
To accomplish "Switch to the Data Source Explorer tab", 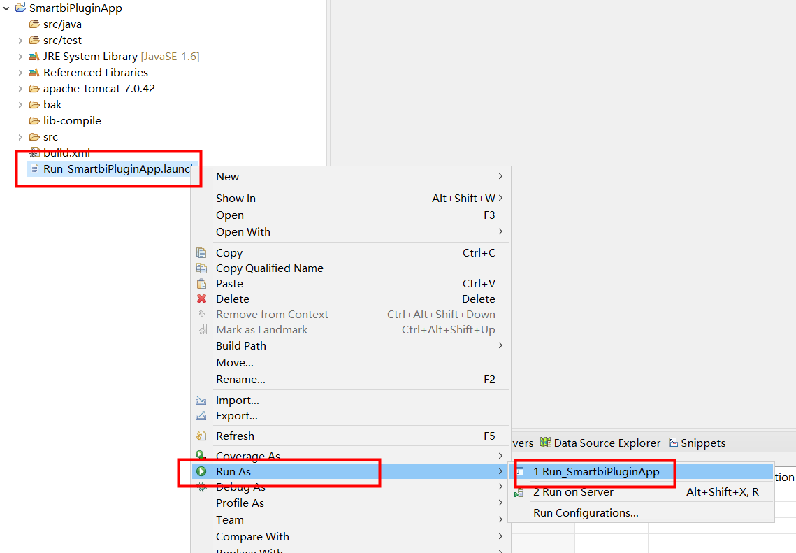I will pyautogui.click(x=600, y=443).
